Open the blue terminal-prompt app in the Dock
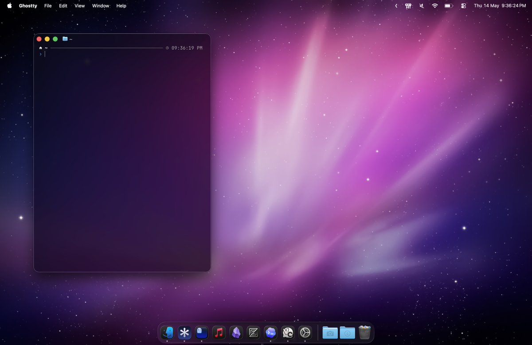The height and width of the screenshot is (345, 532). coord(270,332)
